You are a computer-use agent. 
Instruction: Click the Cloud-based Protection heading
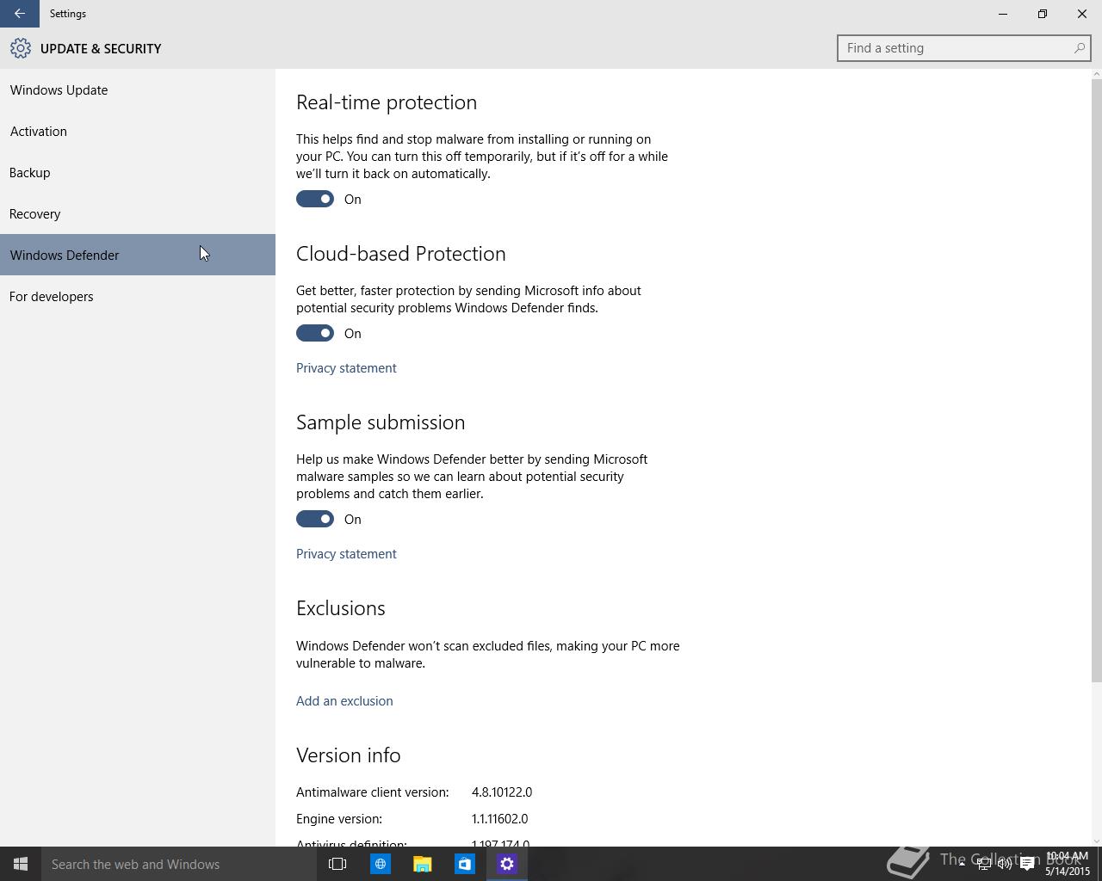point(401,254)
